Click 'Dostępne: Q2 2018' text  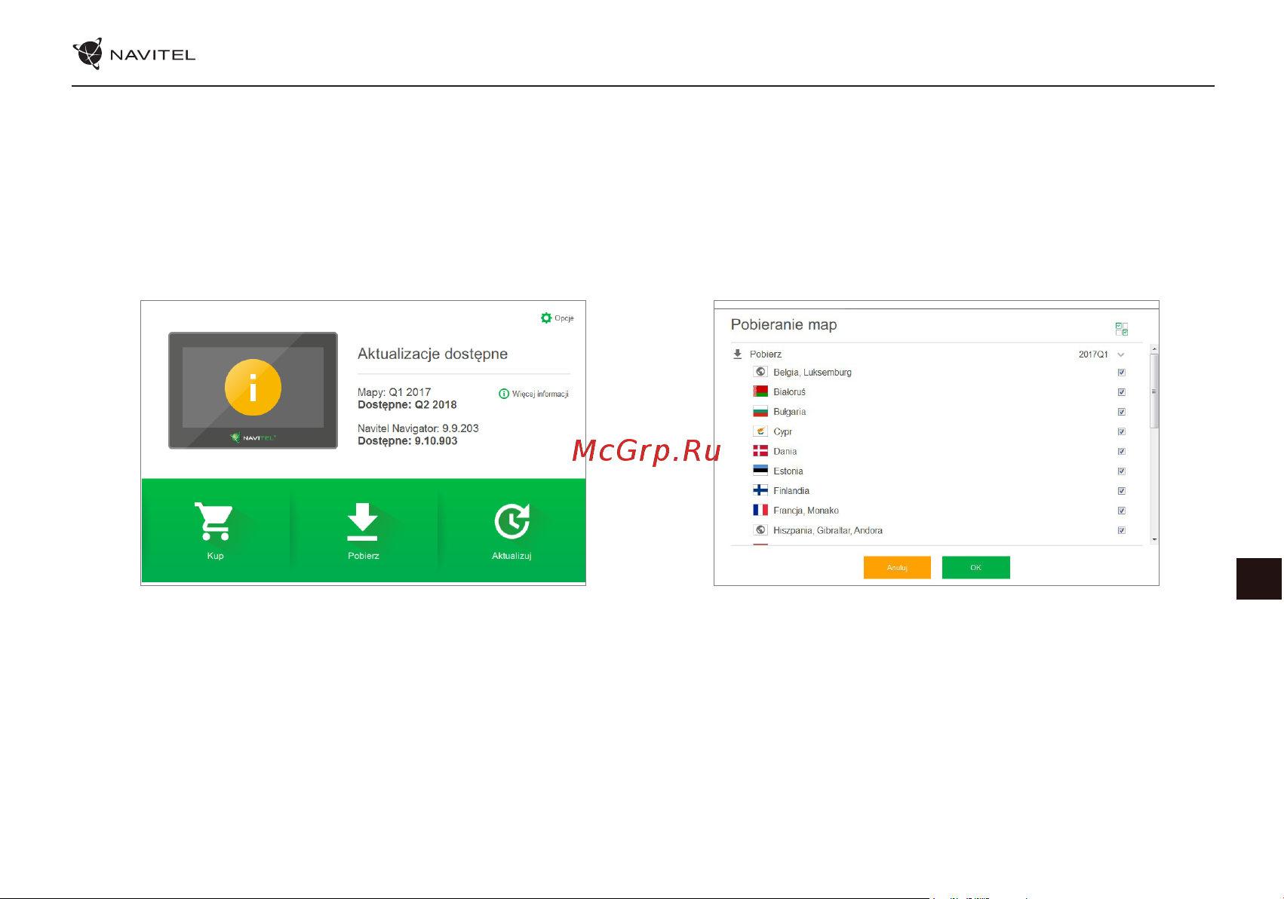coord(407,405)
